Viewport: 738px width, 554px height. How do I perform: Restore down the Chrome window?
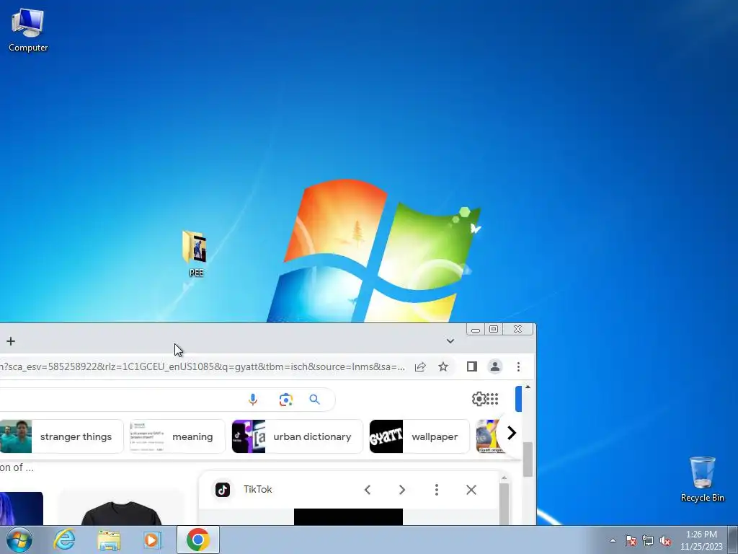pyautogui.click(x=493, y=329)
